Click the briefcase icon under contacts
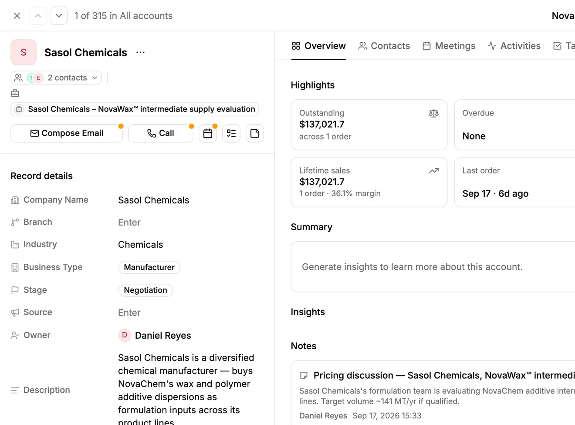This screenshot has width=575, height=425. 15,93
